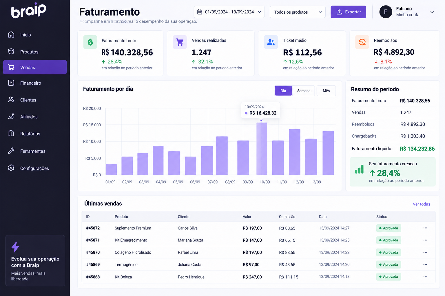445x296 pixels.
Task: Click customer name Carlos Silva
Action: 188,228
